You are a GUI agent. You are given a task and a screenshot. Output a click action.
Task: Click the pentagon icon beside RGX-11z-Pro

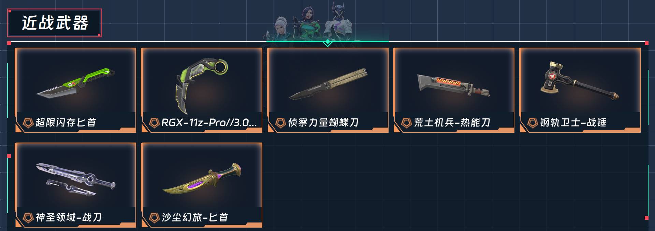click(x=154, y=122)
